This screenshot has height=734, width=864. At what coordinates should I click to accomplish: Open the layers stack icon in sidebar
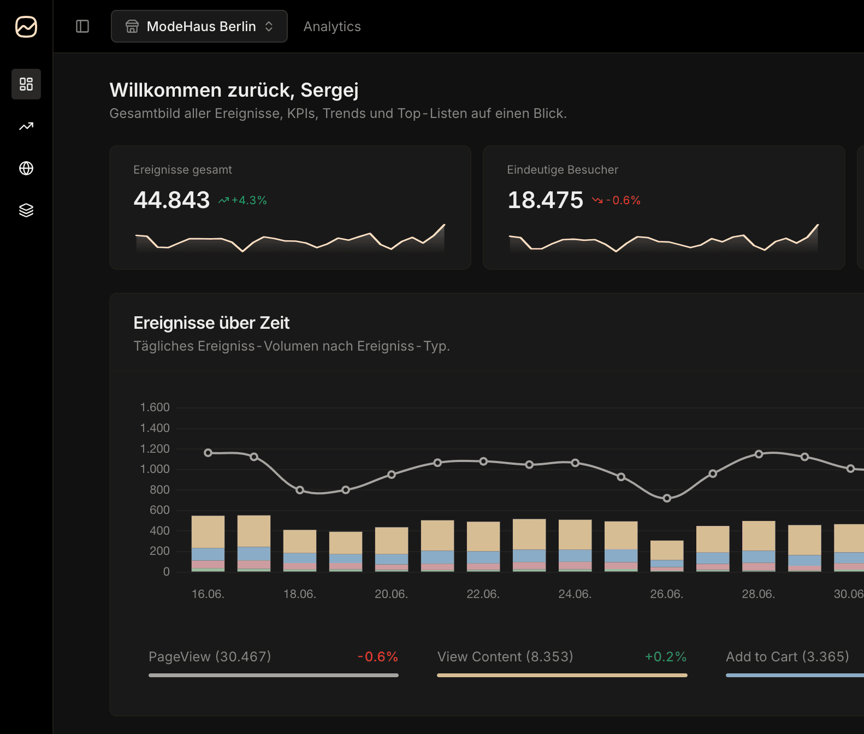tap(26, 210)
